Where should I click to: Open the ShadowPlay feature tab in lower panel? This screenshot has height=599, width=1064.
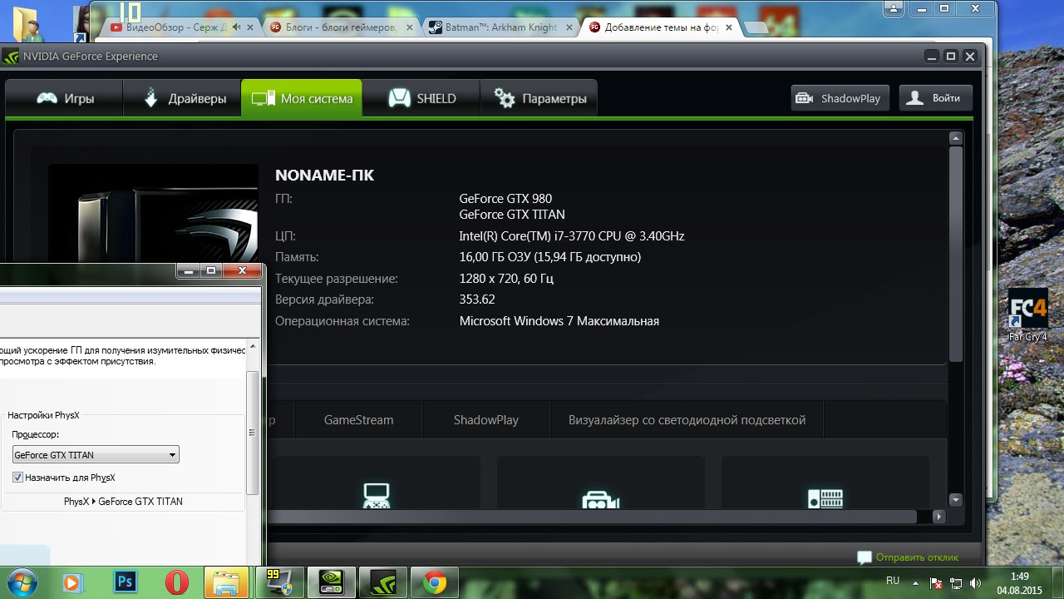coord(486,420)
